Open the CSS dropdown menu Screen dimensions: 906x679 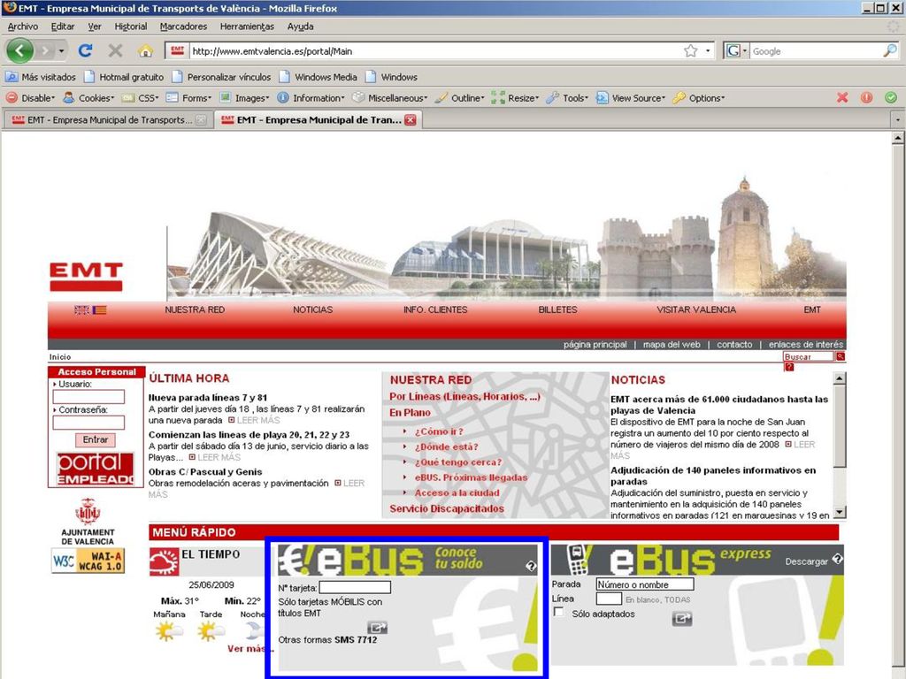coord(141,98)
